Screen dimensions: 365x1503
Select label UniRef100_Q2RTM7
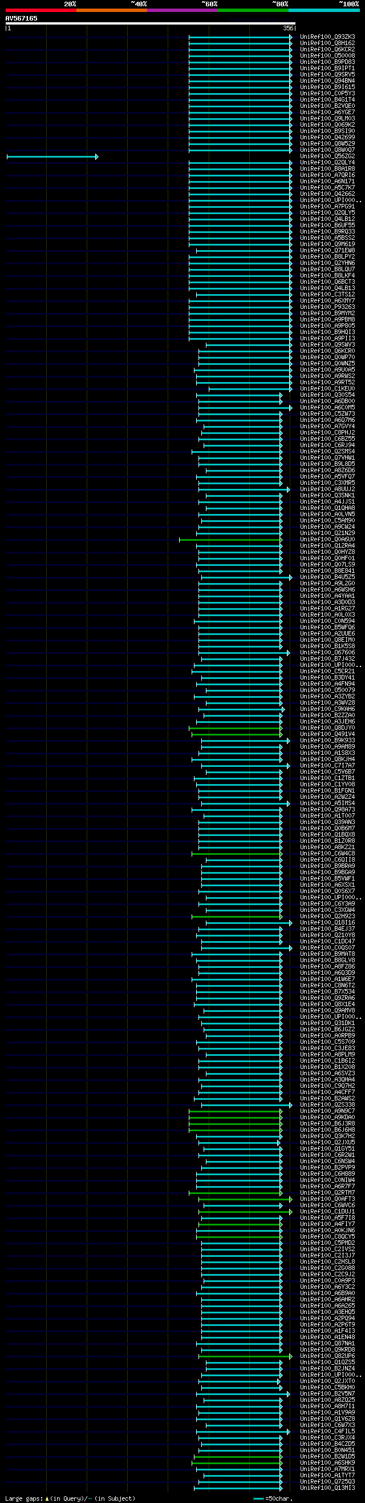point(327,1193)
